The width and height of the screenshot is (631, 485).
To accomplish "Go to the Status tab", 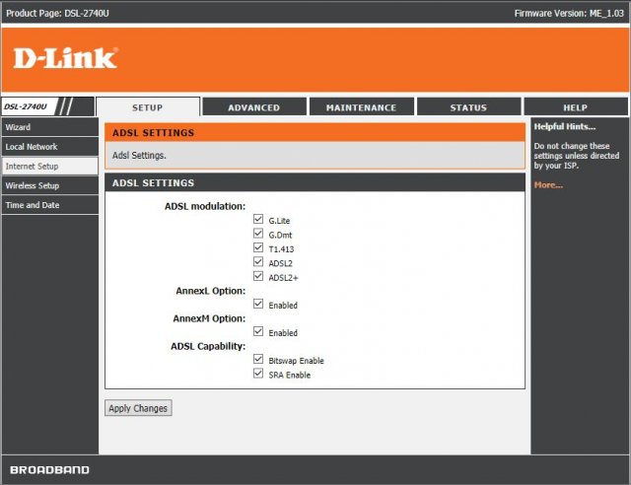I will [x=468, y=107].
